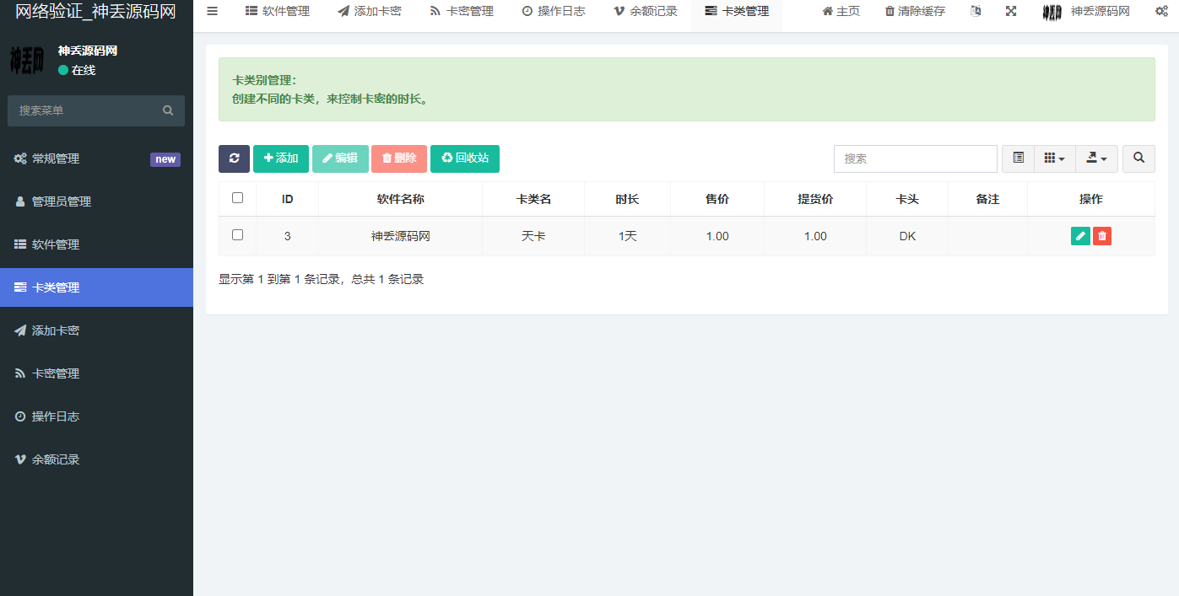Click the refresh icon above the card table
Viewport: 1179px width, 596px height.
pyautogui.click(x=234, y=158)
